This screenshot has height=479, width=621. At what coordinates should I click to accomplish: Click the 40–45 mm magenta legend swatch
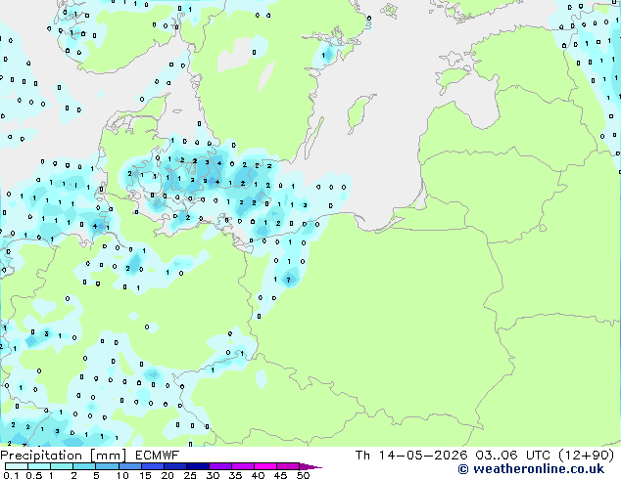point(265,466)
